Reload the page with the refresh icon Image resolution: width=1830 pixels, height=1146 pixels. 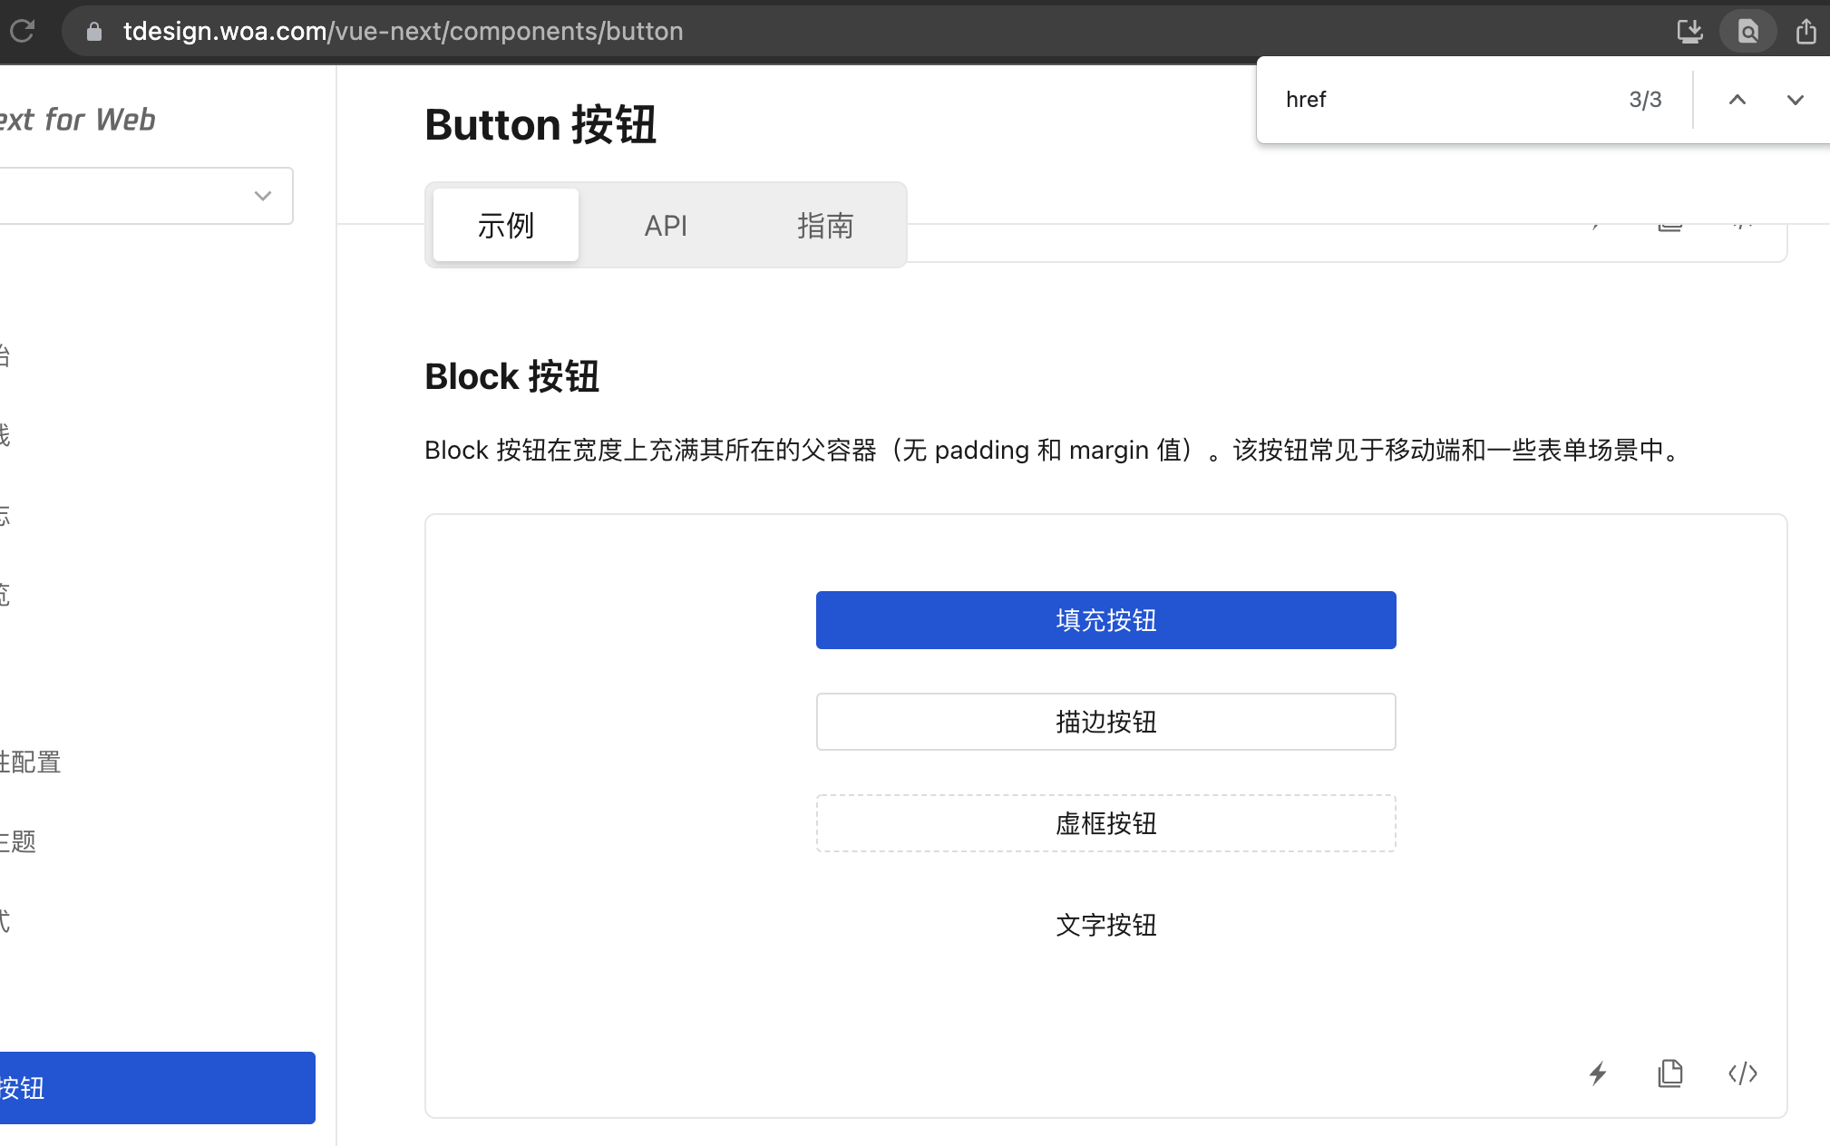[22, 31]
